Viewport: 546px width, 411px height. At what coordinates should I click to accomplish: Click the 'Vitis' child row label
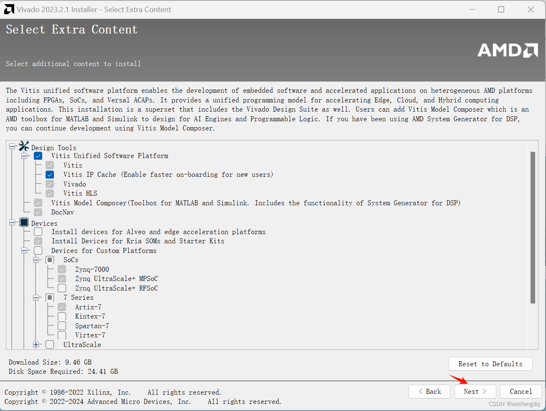pos(73,166)
